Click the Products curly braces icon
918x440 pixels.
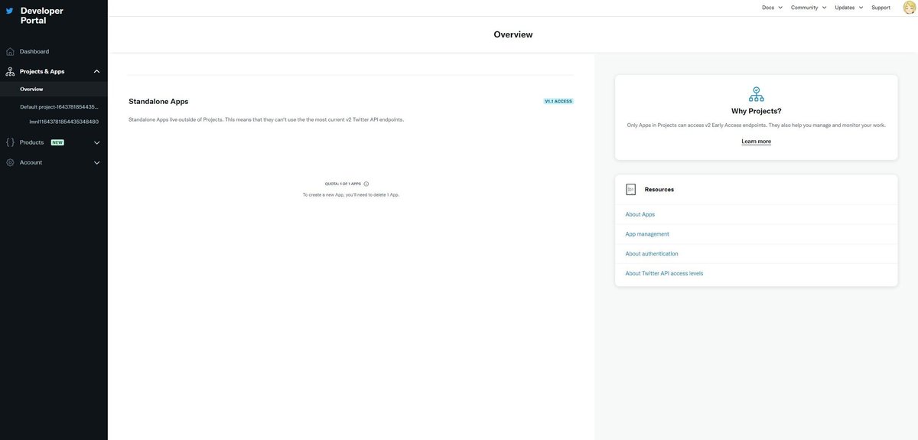tap(10, 142)
